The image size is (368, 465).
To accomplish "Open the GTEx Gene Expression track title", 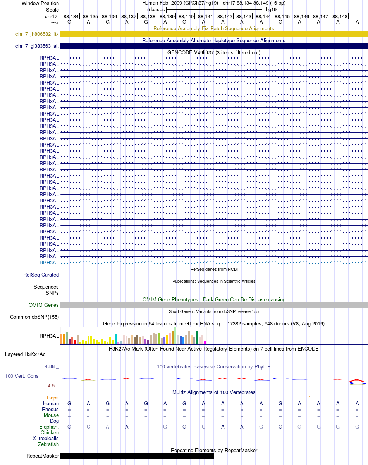I will click(x=213, y=323).
